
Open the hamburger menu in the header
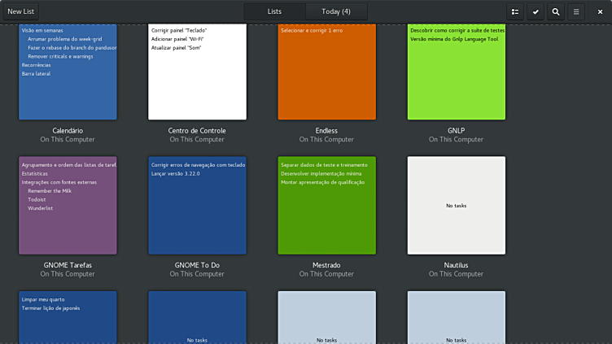(x=576, y=11)
